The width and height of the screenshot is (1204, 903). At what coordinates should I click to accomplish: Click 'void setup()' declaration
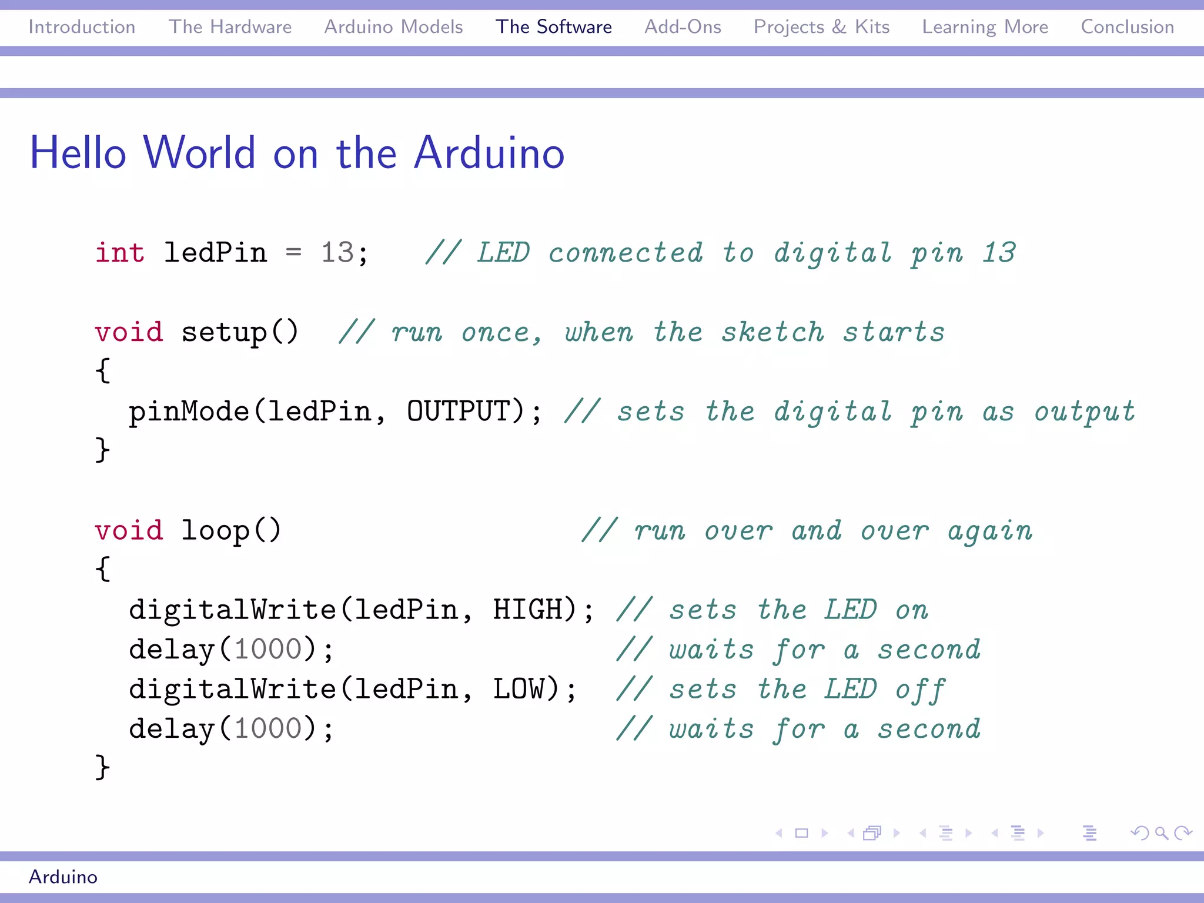(x=197, y=332)
